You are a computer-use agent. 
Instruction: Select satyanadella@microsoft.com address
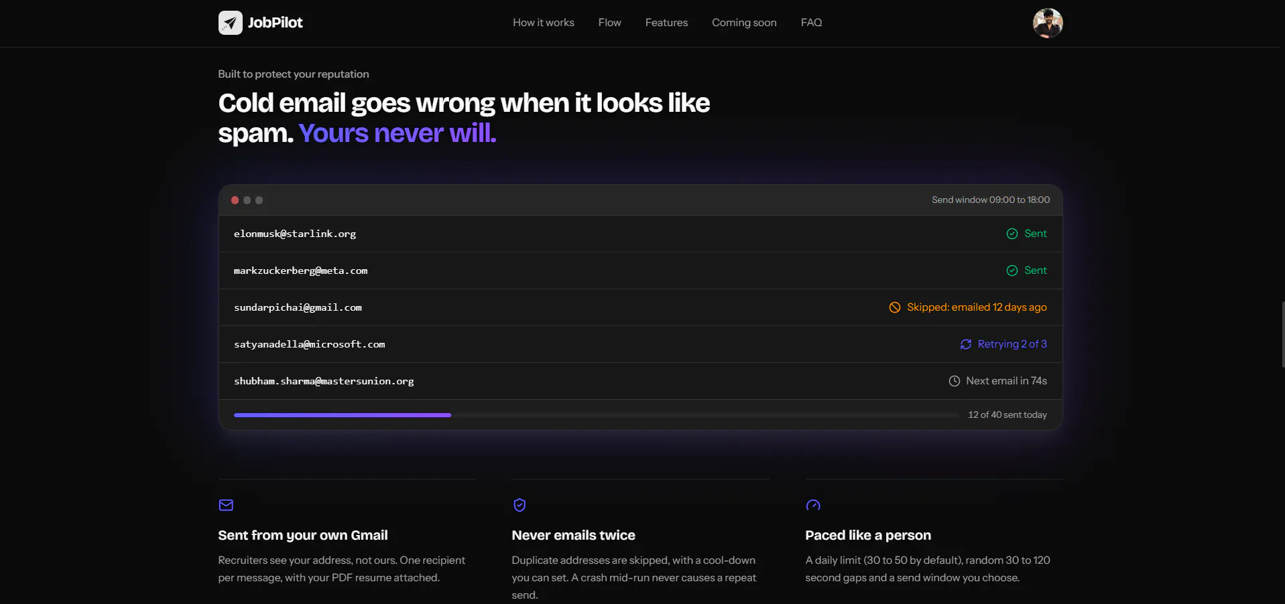309,344
